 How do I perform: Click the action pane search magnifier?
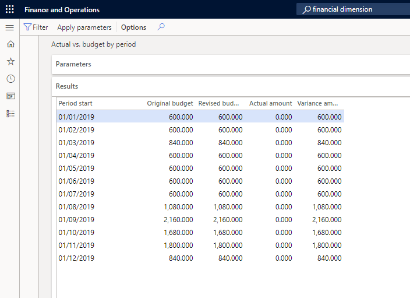pos(161,27)
